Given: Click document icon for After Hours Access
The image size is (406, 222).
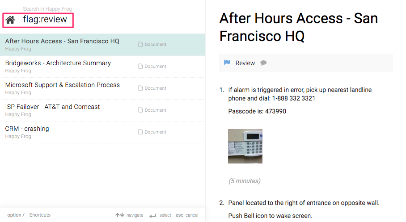Looking at the screenshot, I should [140, 45].
